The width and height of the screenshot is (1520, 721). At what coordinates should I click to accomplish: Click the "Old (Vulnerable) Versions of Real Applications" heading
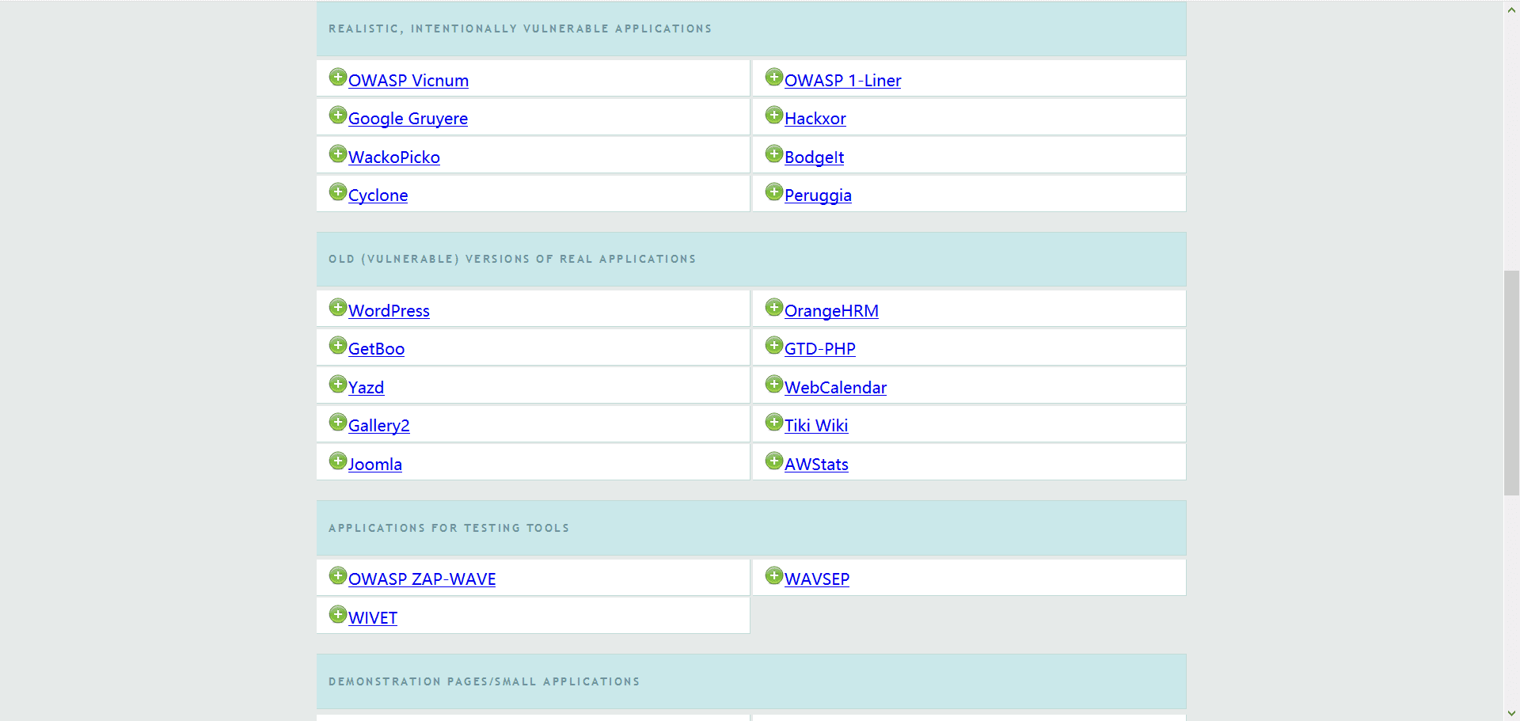(512, 259)
